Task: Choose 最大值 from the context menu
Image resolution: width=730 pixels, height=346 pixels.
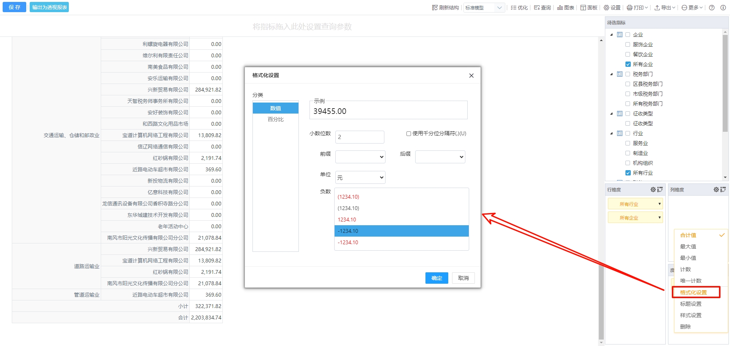Action: 688,246
